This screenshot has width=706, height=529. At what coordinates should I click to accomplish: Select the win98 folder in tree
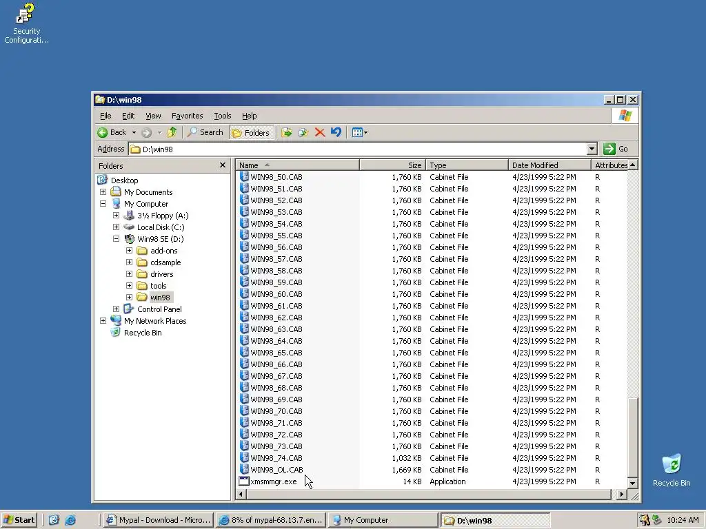[x=160, y=298]
